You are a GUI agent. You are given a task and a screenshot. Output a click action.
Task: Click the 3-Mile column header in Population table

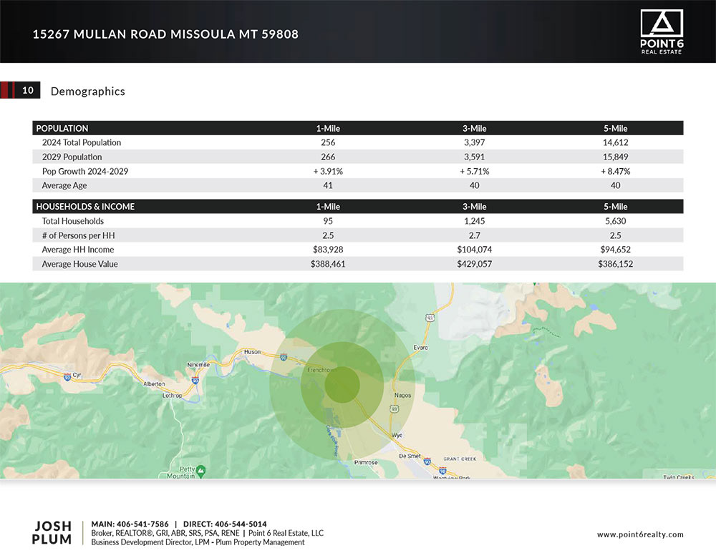475,128
